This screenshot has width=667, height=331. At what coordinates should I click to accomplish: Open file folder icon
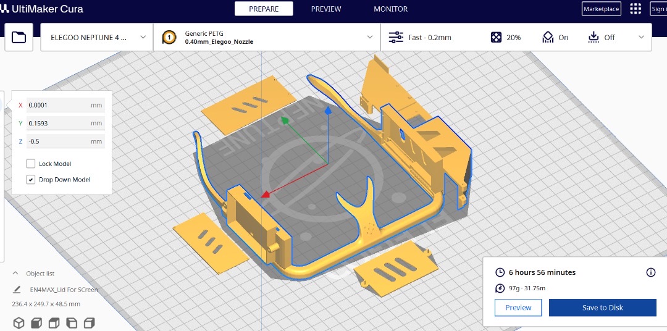click(19, 38)
